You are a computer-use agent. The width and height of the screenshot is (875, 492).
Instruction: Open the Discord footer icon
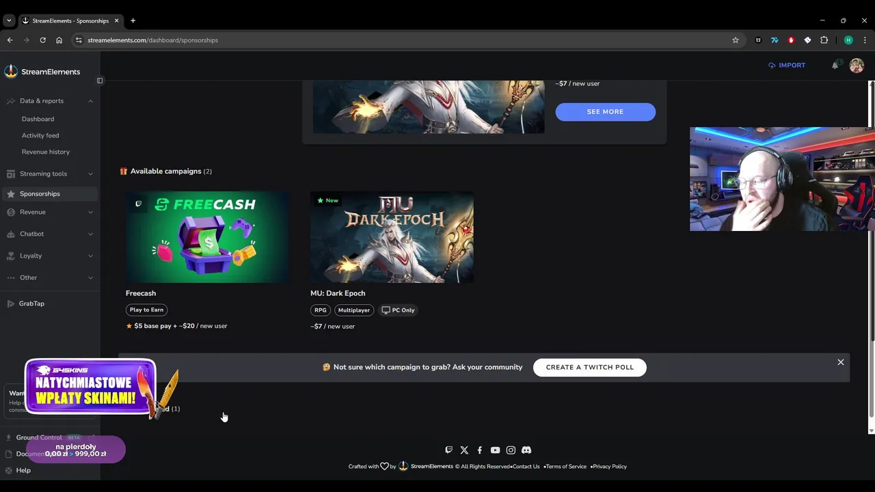coord(526,450)
